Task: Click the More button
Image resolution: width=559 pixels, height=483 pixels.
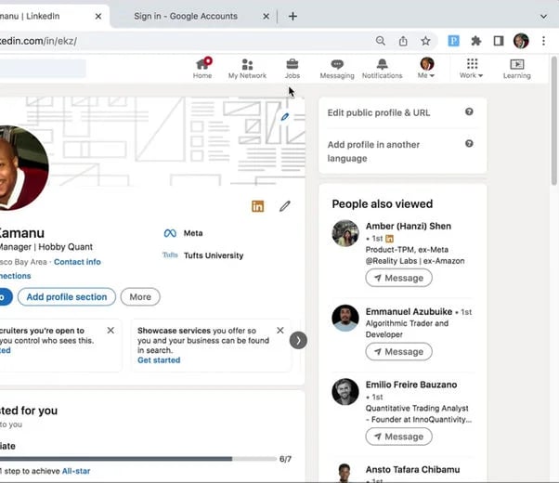Action: click(x=140, y=297)
